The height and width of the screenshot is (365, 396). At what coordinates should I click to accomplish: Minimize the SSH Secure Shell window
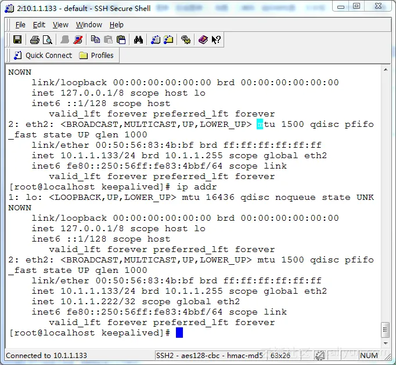click(341, 6)
